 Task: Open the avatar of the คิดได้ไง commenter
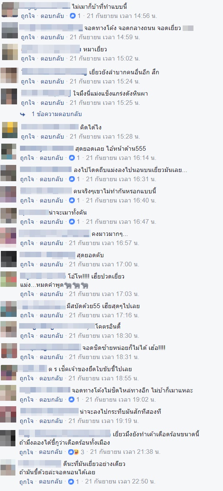pos(10,130)
